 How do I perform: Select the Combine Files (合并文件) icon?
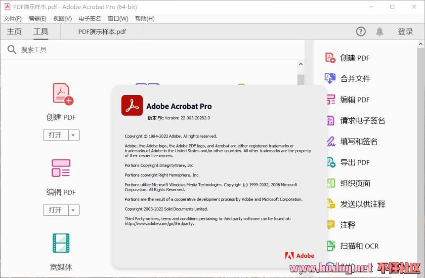330,78
